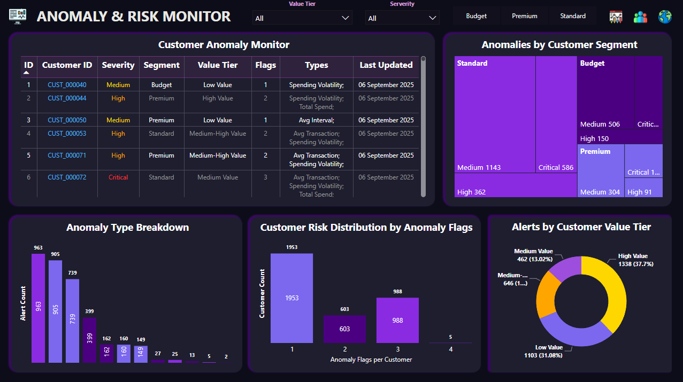Open customer CUST_000040 link
Viewport: 683px width, 382px height.
(67, 84)
